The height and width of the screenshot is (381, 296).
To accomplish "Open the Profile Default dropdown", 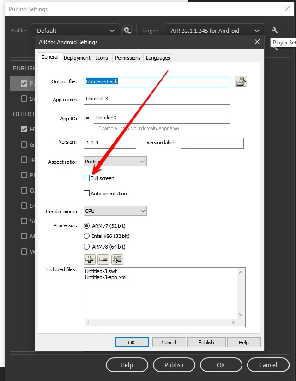I will pyautogui.click(x=75, y=31).
